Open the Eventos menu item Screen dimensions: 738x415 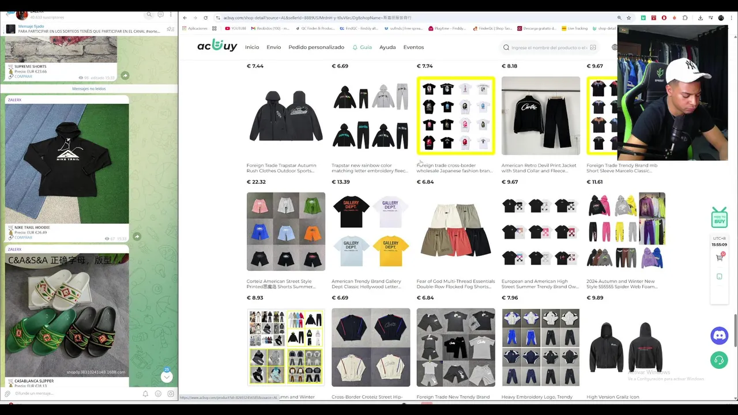coord(413,47)
